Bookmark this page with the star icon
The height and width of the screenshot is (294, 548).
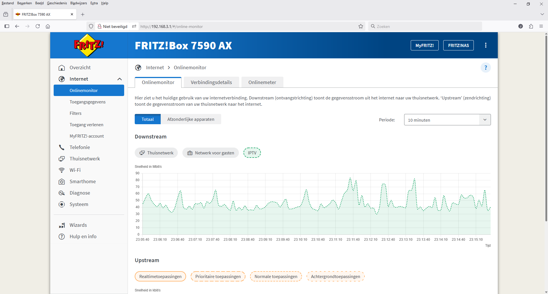[361, 26]
